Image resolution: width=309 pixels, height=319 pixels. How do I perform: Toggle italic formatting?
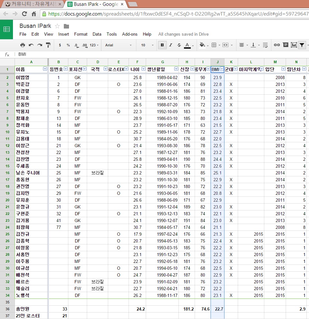(171, 45)
